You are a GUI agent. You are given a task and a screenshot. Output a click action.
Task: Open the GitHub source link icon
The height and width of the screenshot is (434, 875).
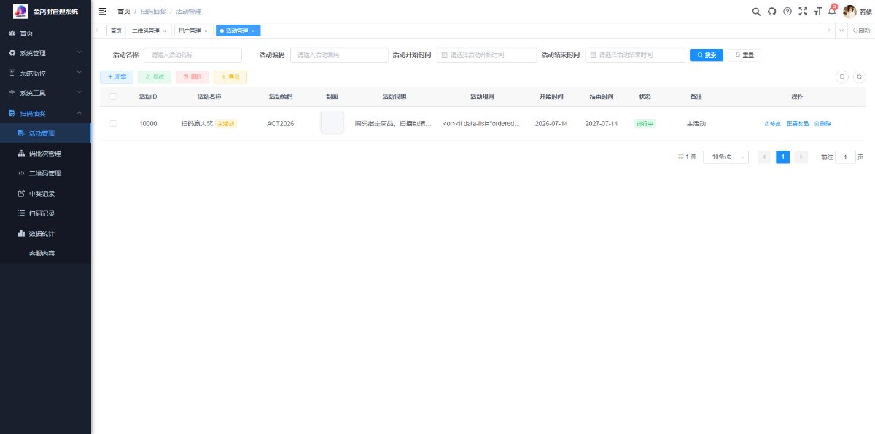pyautogui.click(x=772, y=11)
